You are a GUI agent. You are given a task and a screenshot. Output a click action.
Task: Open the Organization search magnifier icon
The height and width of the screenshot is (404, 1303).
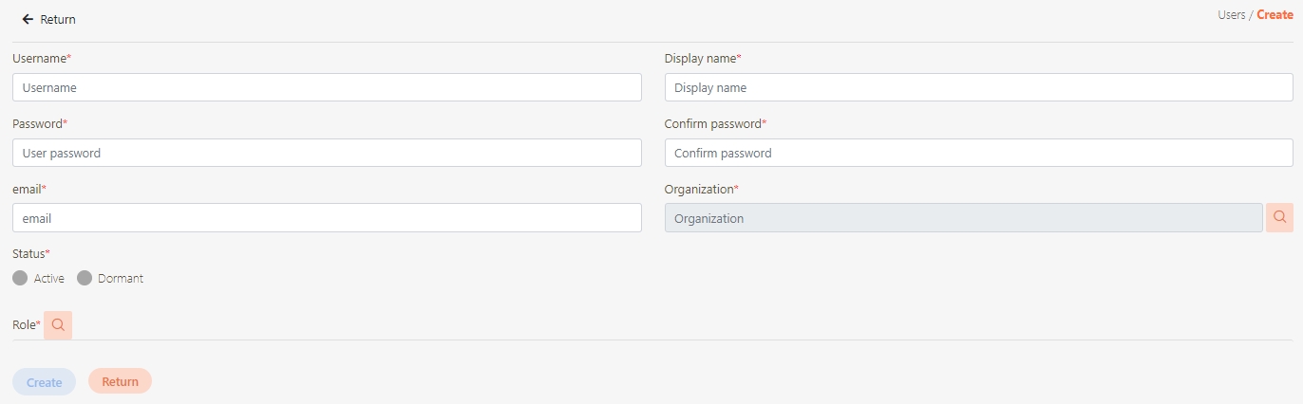(1279, 217)
